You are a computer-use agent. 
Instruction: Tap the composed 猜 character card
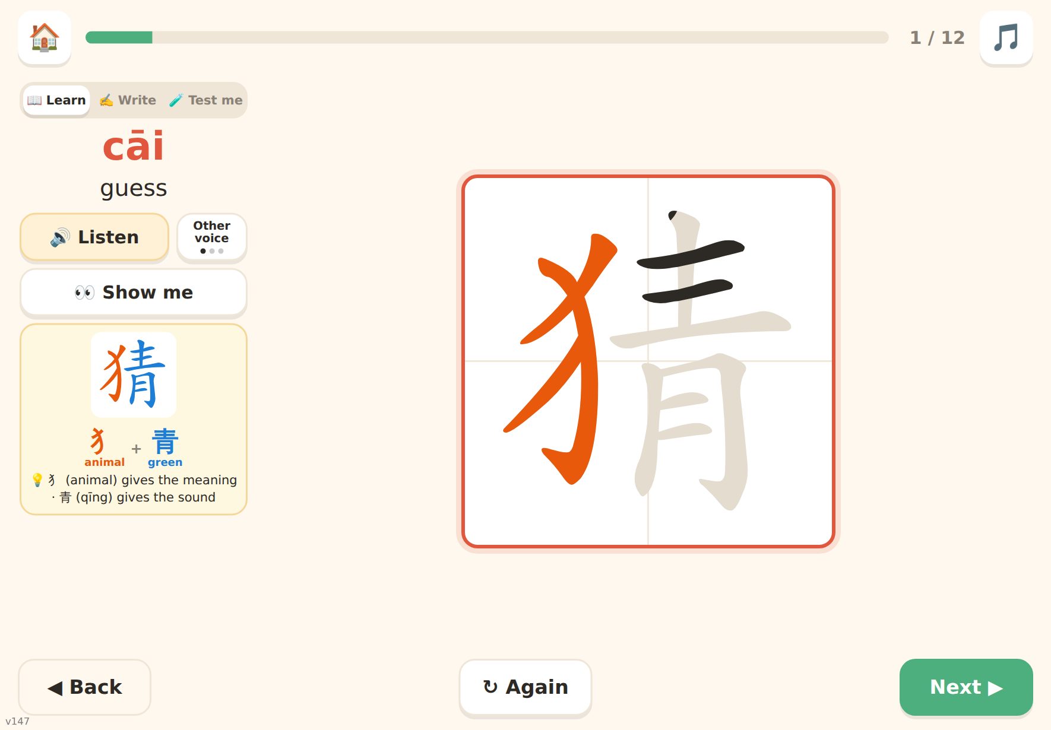pos(134,374)
